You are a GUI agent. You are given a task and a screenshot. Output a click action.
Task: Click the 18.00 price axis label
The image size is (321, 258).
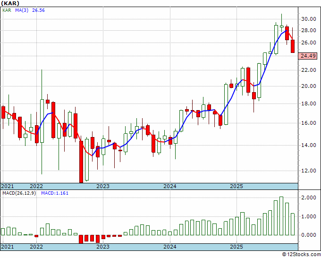coord(309,103)
